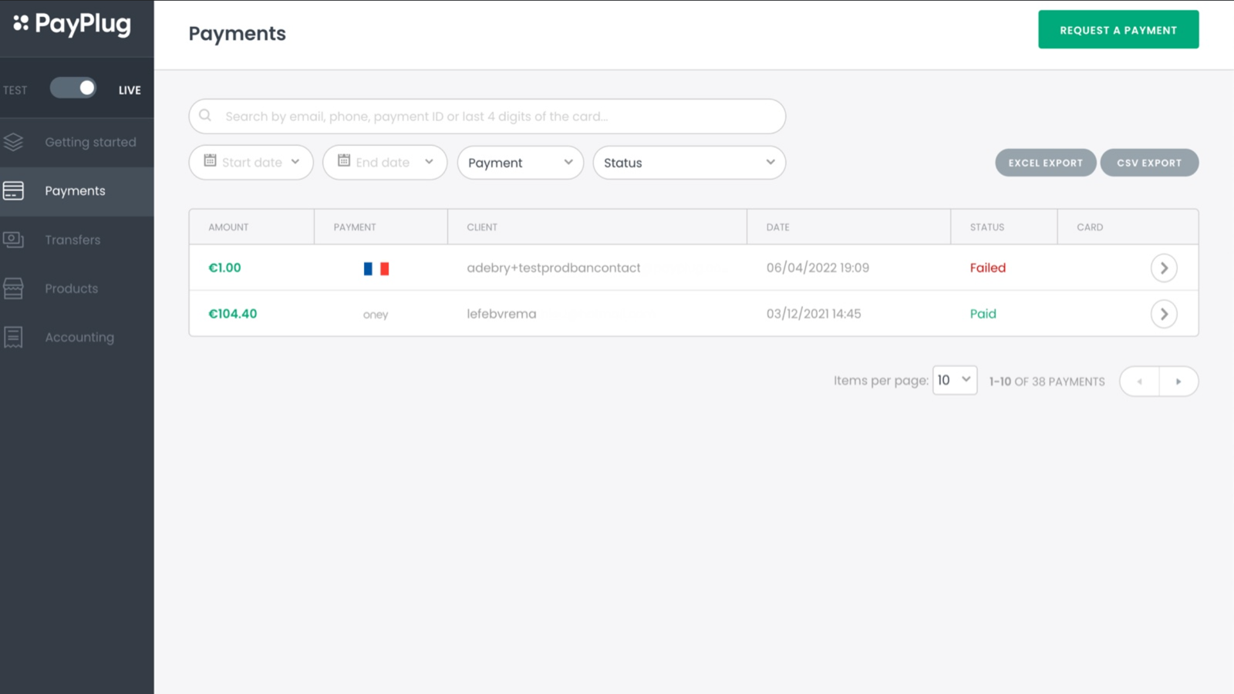1234x694 pixels.
Task: Click the Getting started layers icon
Action: coord(13,142)
